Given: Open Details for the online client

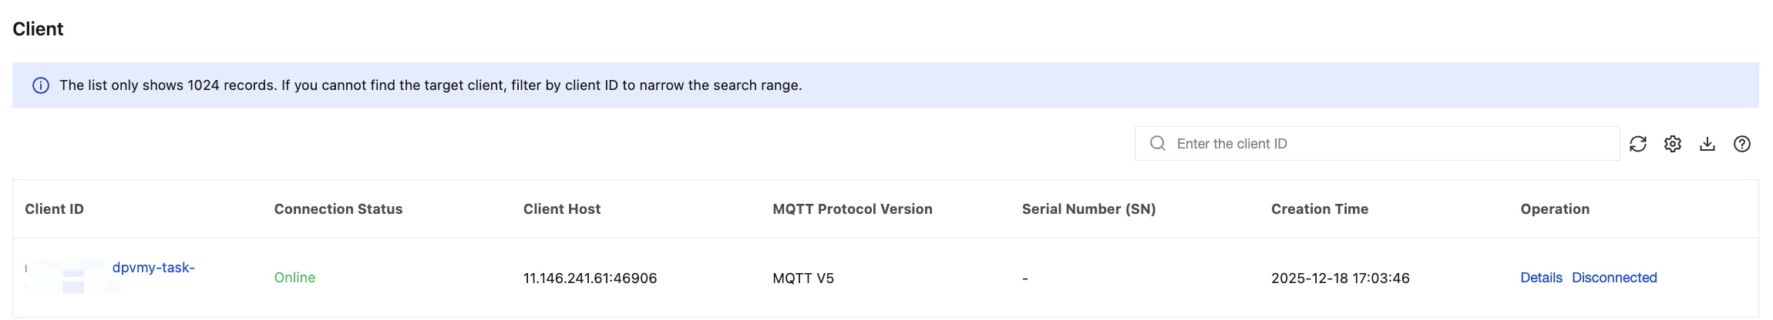Looking at the screenshot, I should pyautogui.click(x=1541, y=278).
